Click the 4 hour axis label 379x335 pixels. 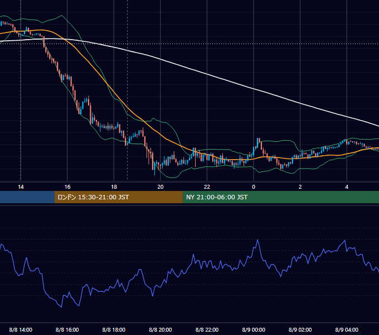(x=347, y=187)
